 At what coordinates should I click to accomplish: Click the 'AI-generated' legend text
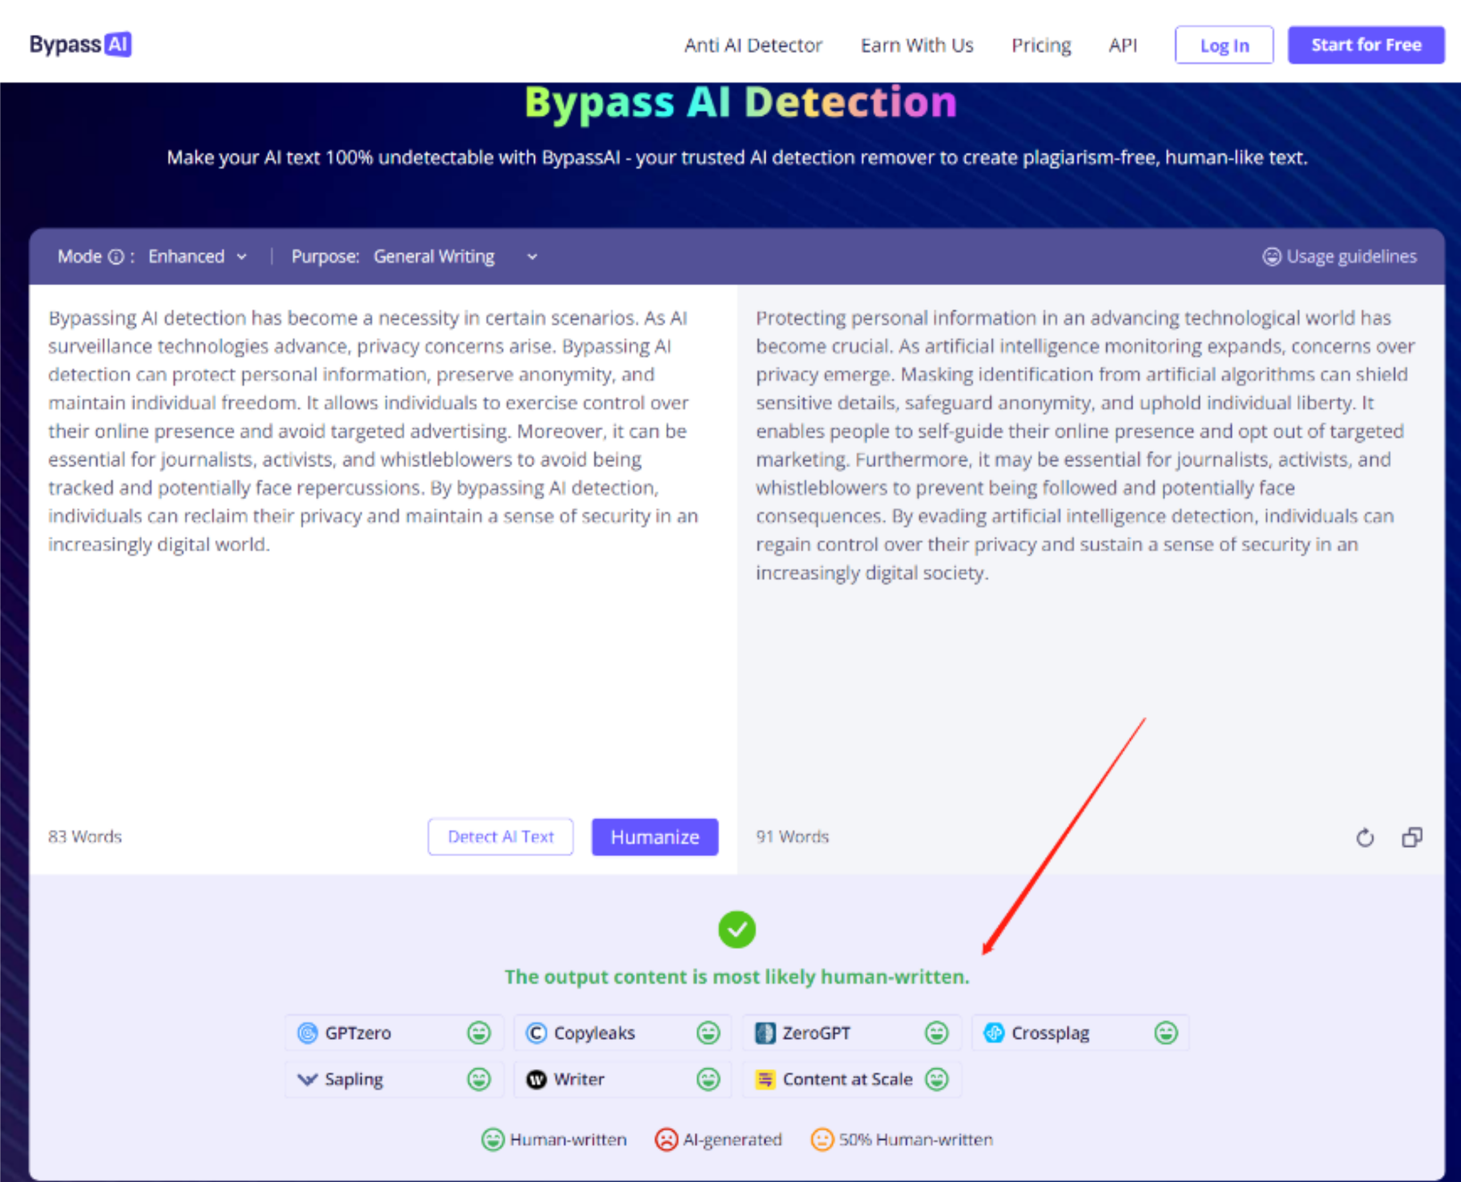pyautogui.click(x=732, y=1140)
